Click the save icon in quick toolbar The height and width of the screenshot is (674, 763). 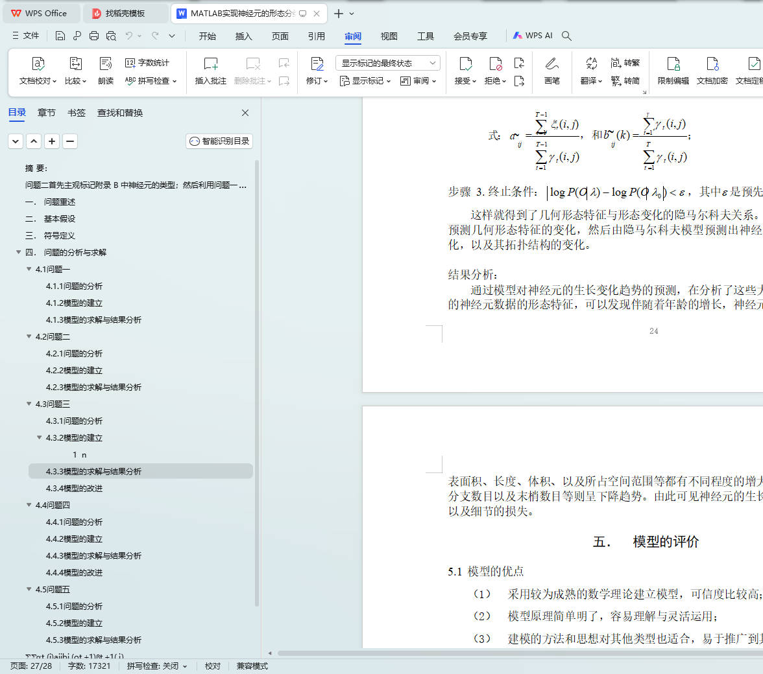[60, 36]
